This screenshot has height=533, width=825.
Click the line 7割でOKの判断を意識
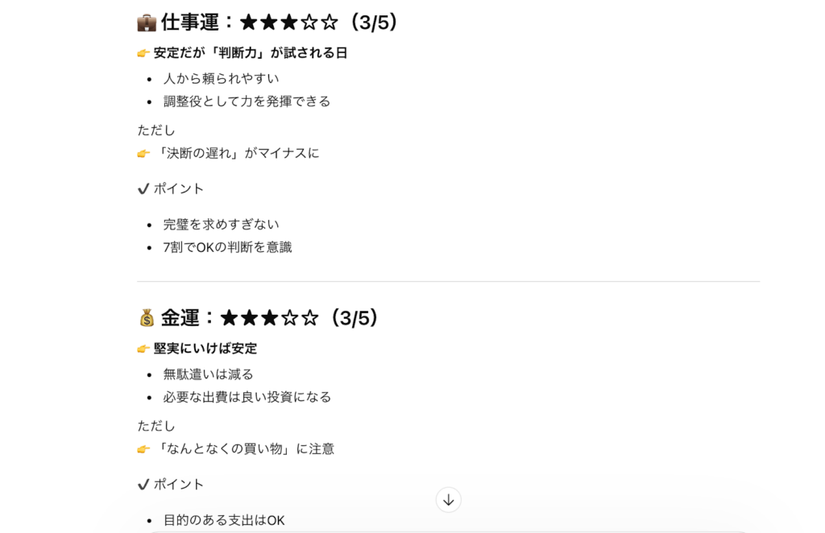point(227,247)
